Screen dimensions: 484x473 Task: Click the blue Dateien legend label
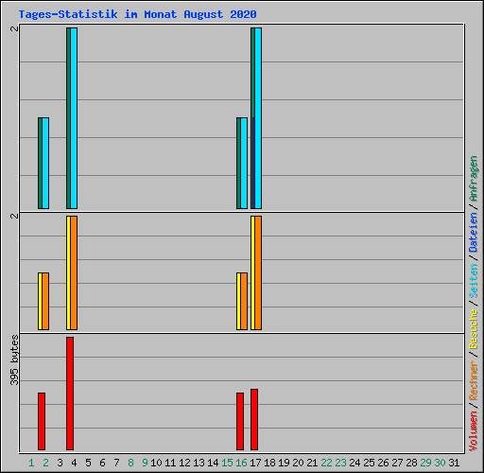[x=474, y=233]
